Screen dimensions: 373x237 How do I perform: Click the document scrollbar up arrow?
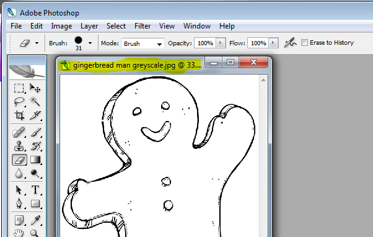tap(263, 80)
